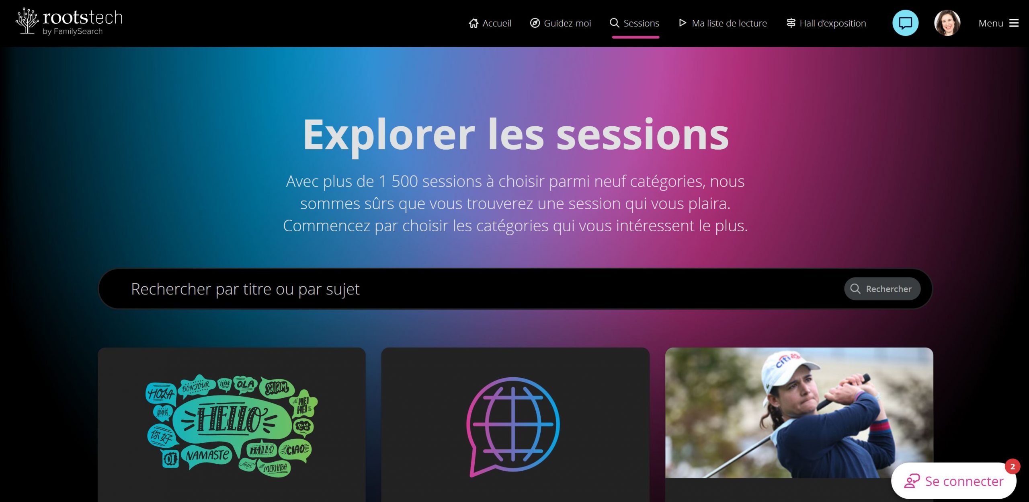Click the Rechercher search button
The width and height of the screenshot is (1029, 502).
tap(882, 289)
